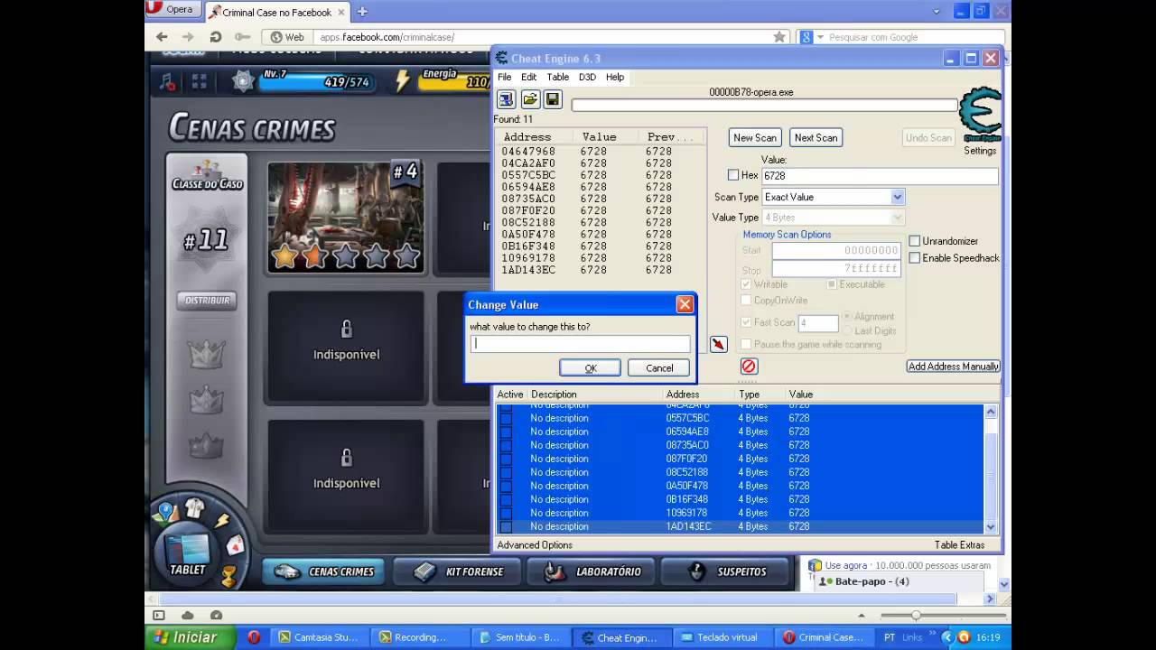
Task: Open the Value Type dropdown
Action: 897,218
